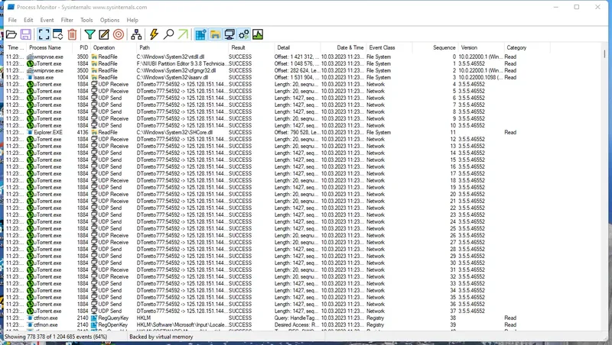Click PID 4136 cell
Screen dimensions: 612x345
pyautogui.click(x=83, y=132)
